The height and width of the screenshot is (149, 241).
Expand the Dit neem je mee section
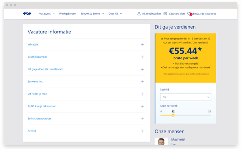(x=37, y=94)
